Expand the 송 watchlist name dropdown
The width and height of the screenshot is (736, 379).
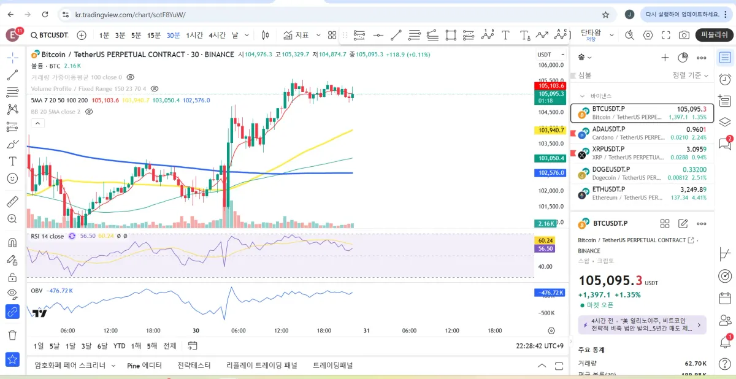(585, 58)
